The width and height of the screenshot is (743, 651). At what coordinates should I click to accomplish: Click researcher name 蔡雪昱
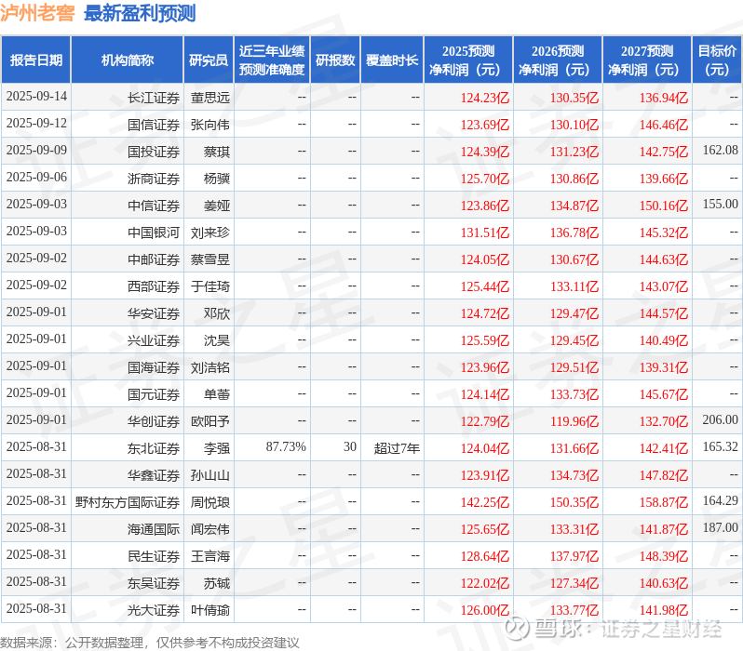pos(210,259)
